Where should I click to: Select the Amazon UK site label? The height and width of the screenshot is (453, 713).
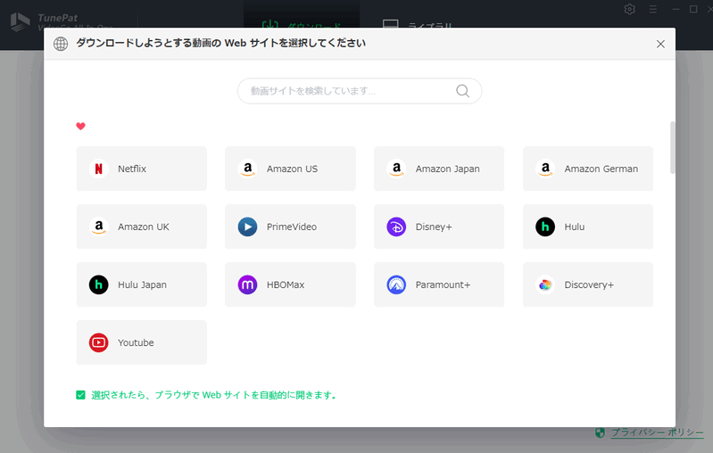point(144,226)
